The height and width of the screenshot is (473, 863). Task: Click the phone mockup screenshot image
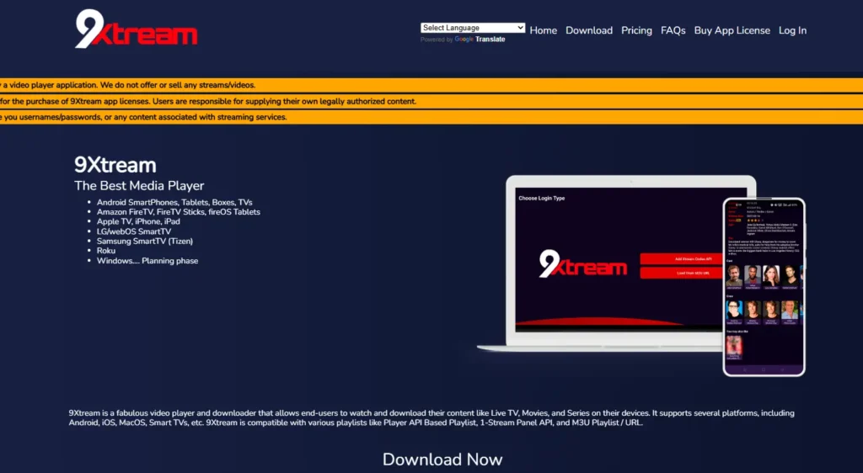pos(764,287)
